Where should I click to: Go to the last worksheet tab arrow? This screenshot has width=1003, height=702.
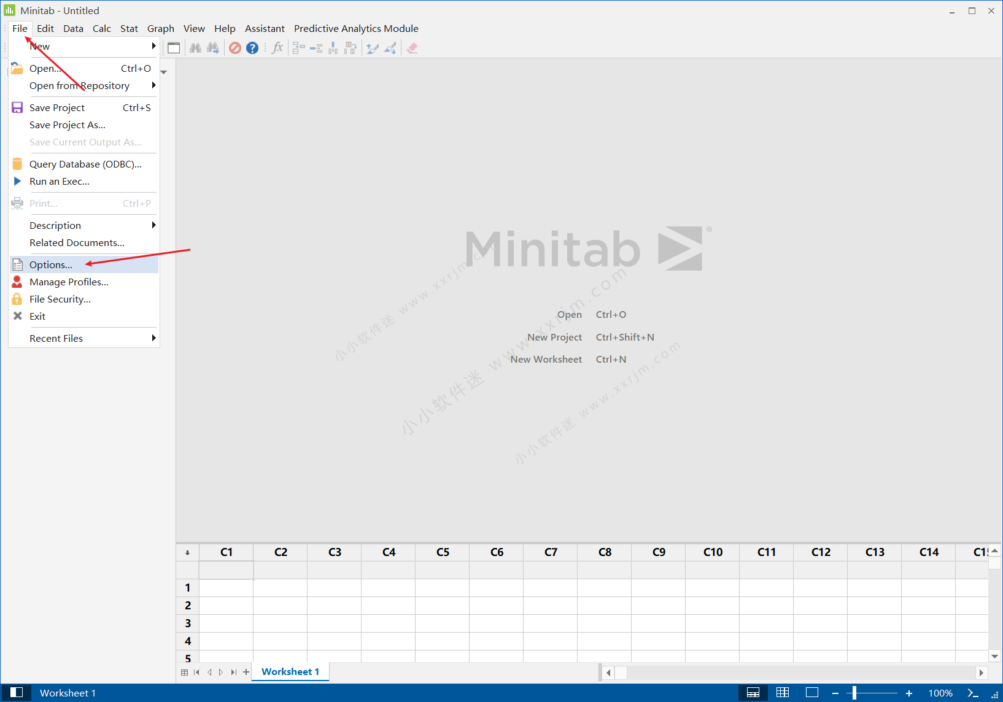[234, 672]
